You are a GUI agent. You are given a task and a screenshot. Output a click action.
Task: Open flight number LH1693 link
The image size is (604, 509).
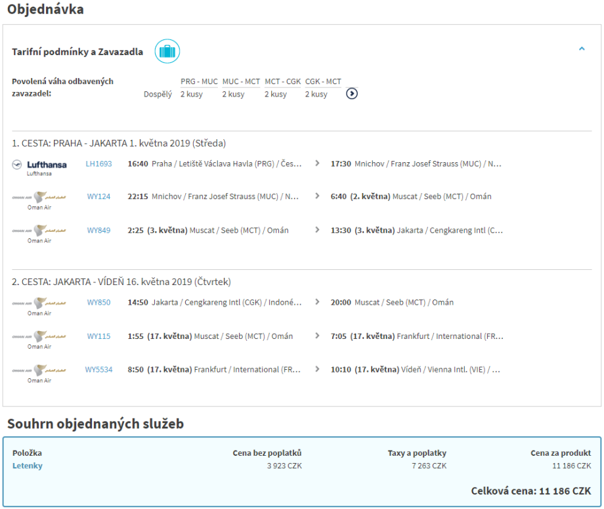click(x=98, y=164)
